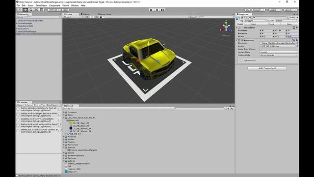Image resolution: width=314 pixels, height=177 pixels.
Task: Open the Layer dropdown in Inspector
Action: coord(287,21)
